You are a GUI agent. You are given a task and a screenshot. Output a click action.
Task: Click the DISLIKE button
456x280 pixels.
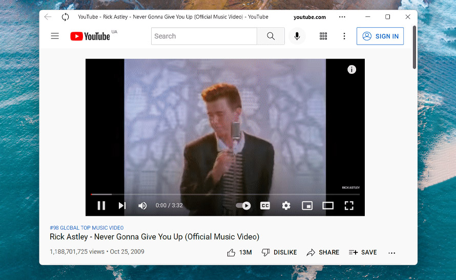pyautogui.click(x=279, y=252)
